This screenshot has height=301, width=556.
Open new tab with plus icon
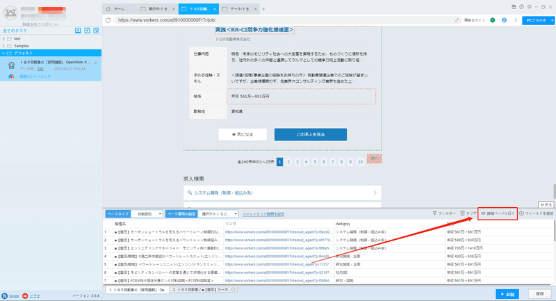click(263, 9)
